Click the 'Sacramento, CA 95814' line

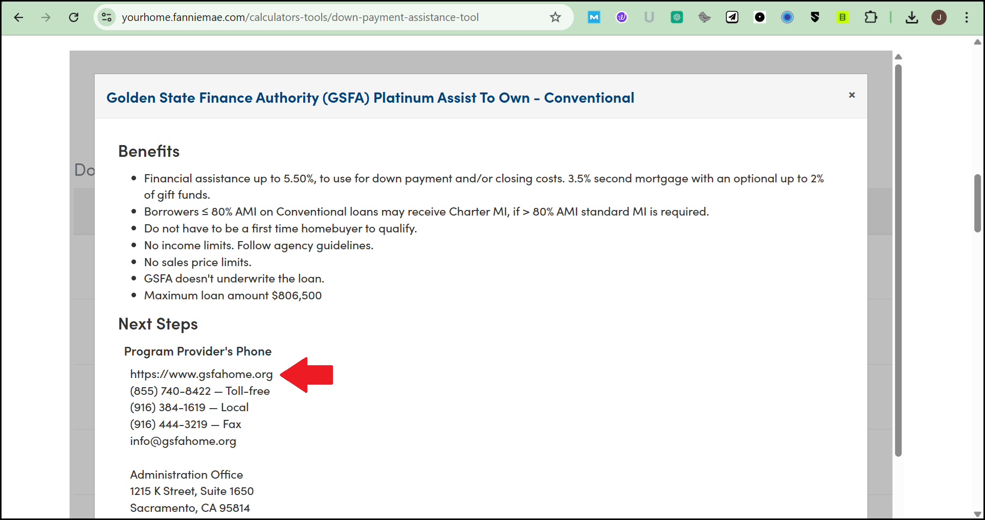(190, 508)
